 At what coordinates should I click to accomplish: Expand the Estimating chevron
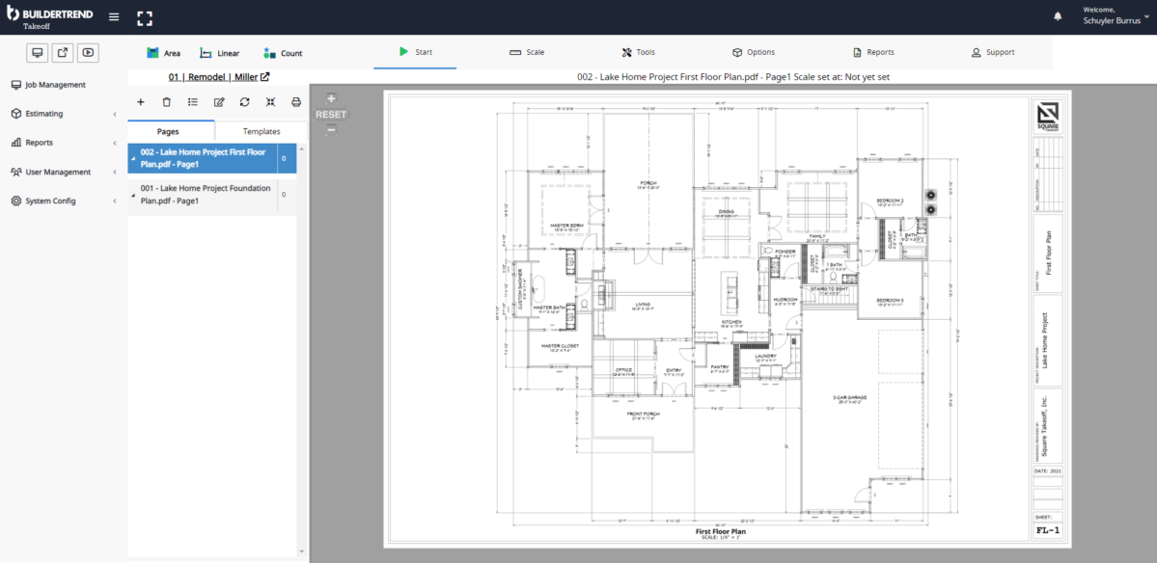tap(115, 114)
